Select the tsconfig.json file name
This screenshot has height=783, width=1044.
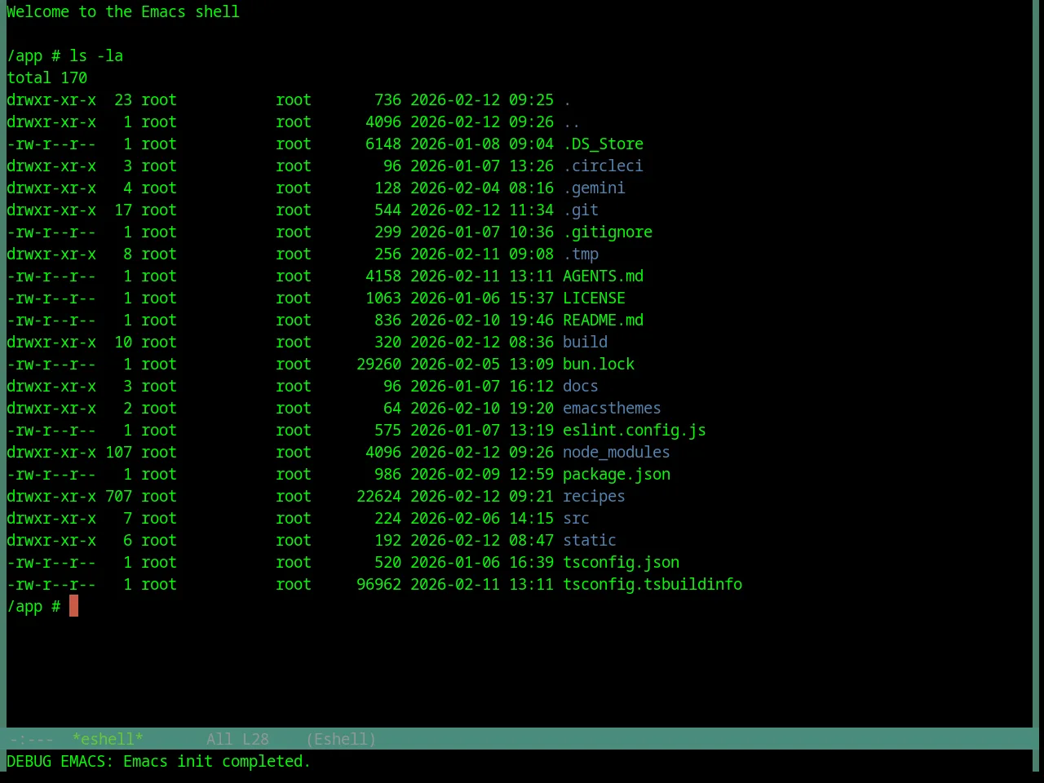click(621, 562)
